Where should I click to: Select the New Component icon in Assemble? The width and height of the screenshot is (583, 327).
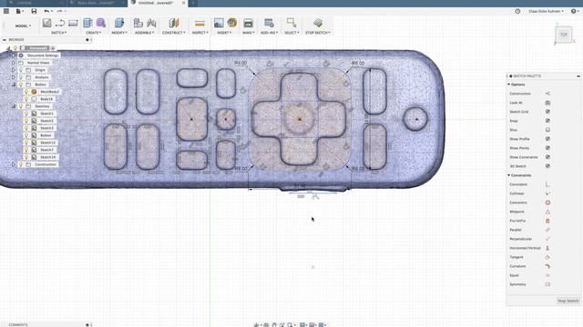pyautogui.click(x=138, y=23)
